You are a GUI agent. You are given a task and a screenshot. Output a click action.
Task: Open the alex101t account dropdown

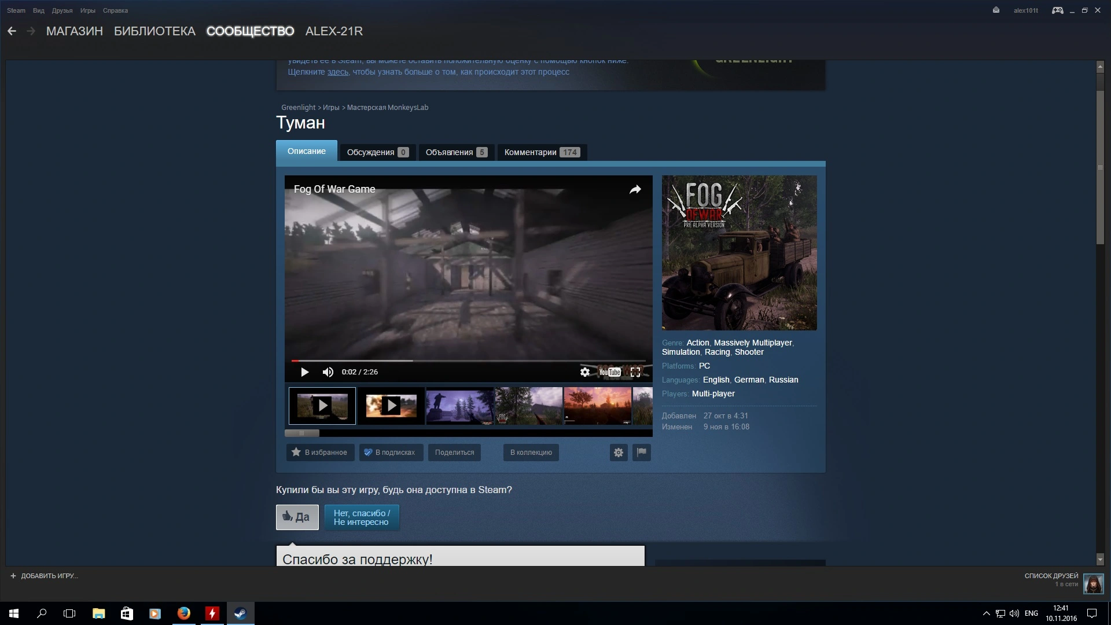click(1026, 10)
